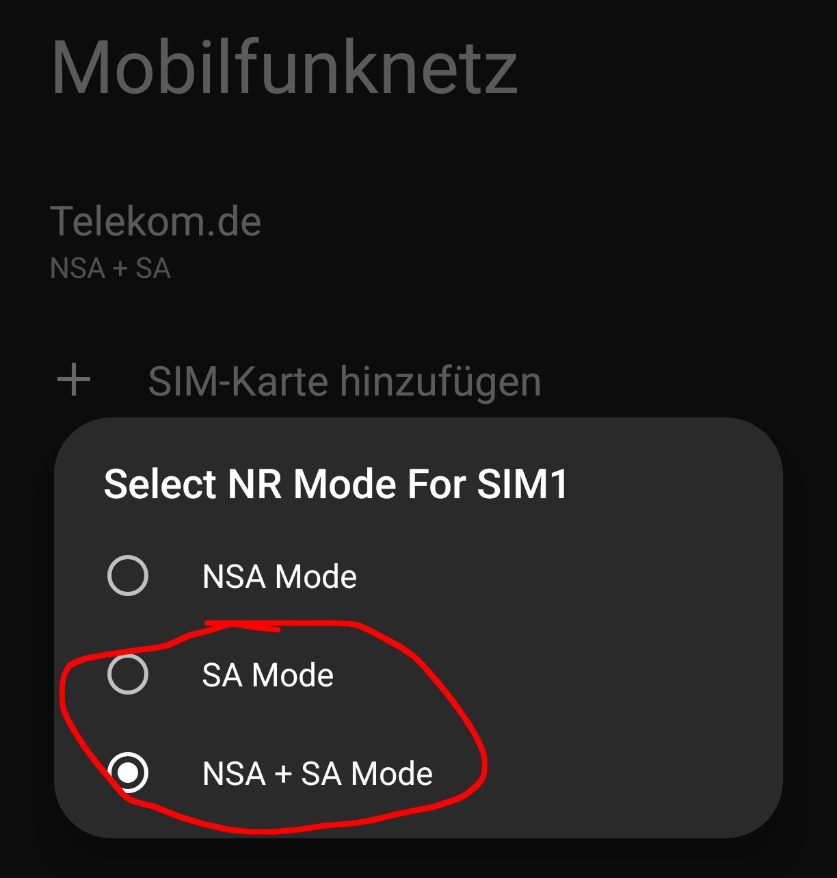Click the Mobilfunknetz page heading
Image resolution: width=837 pixels, height=878 pixels.
pyautogui.click(x=284, y=68)
